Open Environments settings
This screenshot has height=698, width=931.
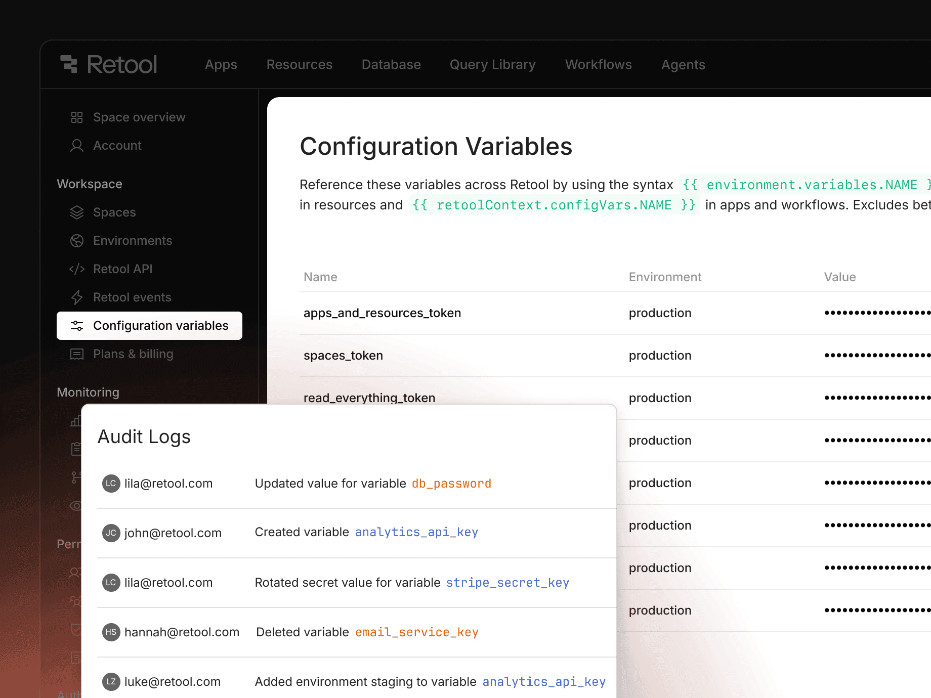[133, 241]
